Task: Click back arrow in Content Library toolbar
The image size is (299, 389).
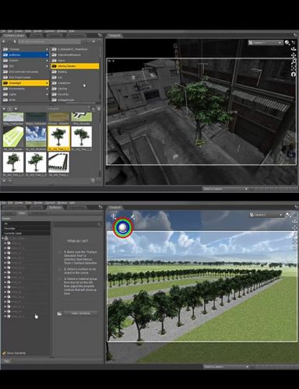Action: [4, 41]
